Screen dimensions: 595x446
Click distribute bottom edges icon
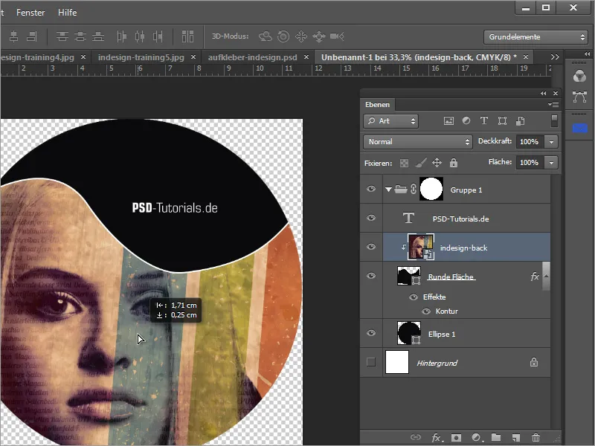(98, 36)
